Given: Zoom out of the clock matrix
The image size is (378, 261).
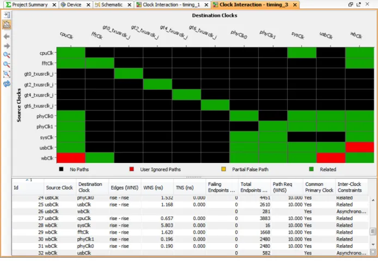Looking at the screenshot, I should [x=7, y=64].
